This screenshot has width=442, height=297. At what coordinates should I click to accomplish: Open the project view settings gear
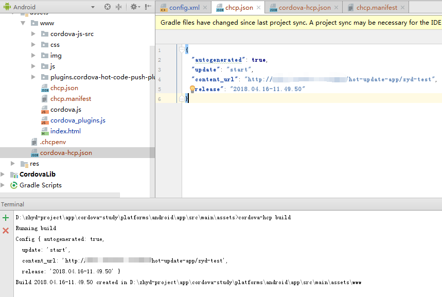click(x=133, y=7)
